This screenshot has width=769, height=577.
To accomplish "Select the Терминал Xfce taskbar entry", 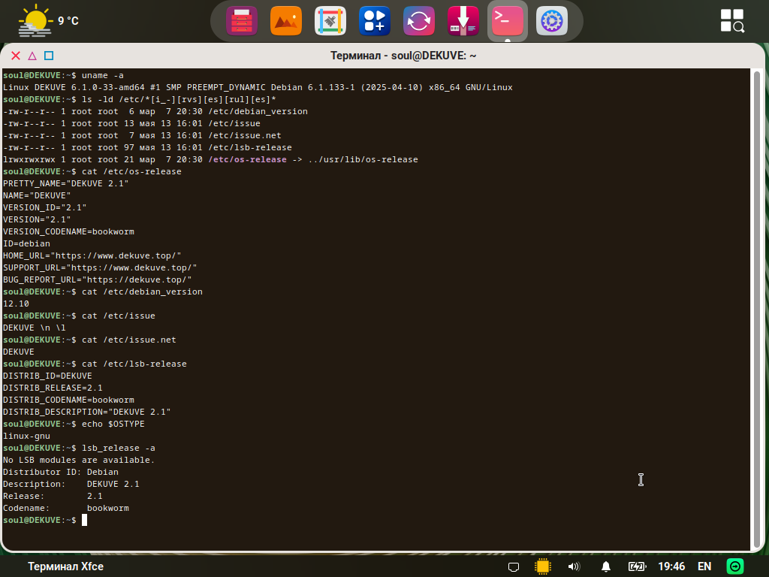I will (66, 566).
